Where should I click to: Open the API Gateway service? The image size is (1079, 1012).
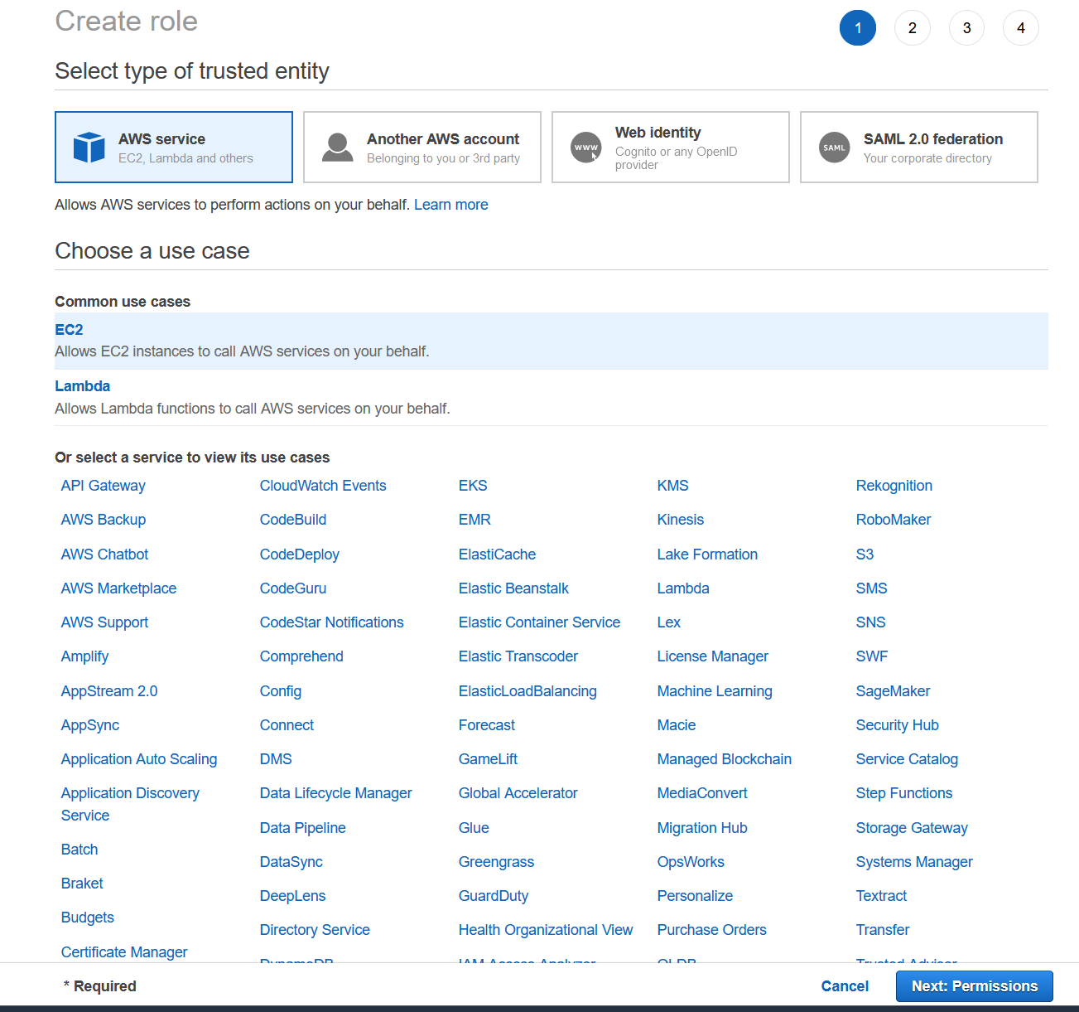(x=104, y=486)
